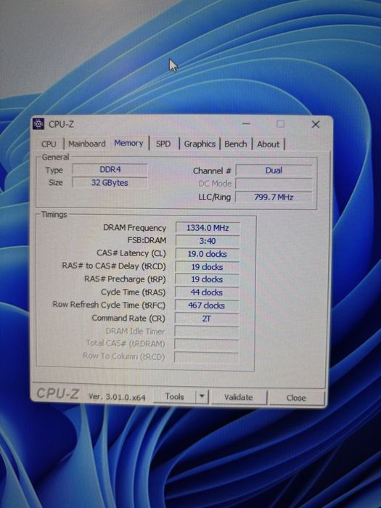Expand the Tools dropdown arrow
The image size is (381, 508).
click(x=202, y=396)
